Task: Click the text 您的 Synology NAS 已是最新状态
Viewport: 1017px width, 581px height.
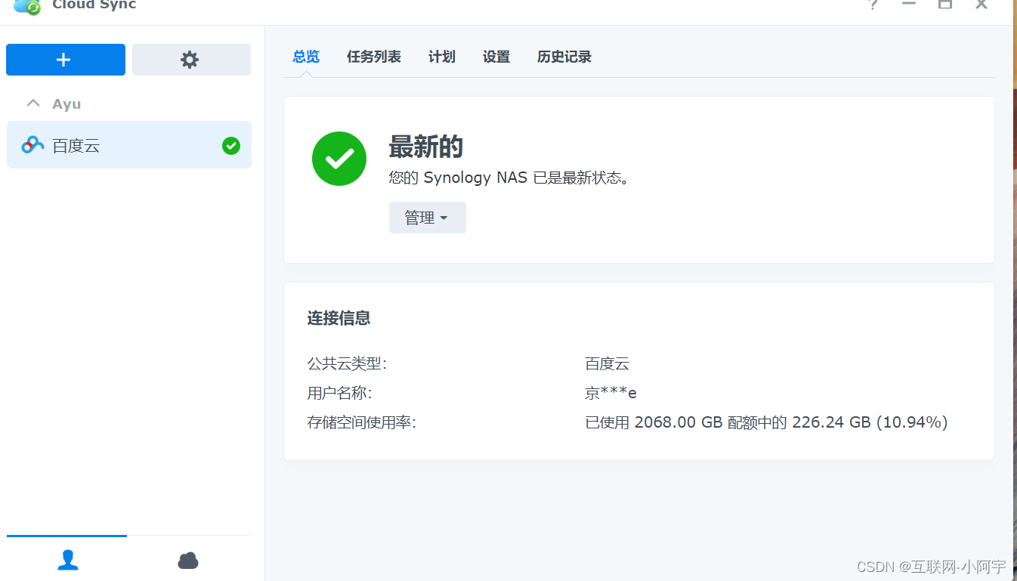Action: pyautogui.click(x=509, y=178)
